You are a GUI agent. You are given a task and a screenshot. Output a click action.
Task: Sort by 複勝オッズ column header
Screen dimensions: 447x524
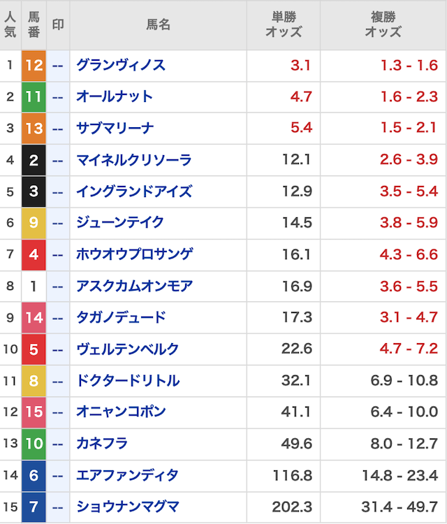coord(383,24)
